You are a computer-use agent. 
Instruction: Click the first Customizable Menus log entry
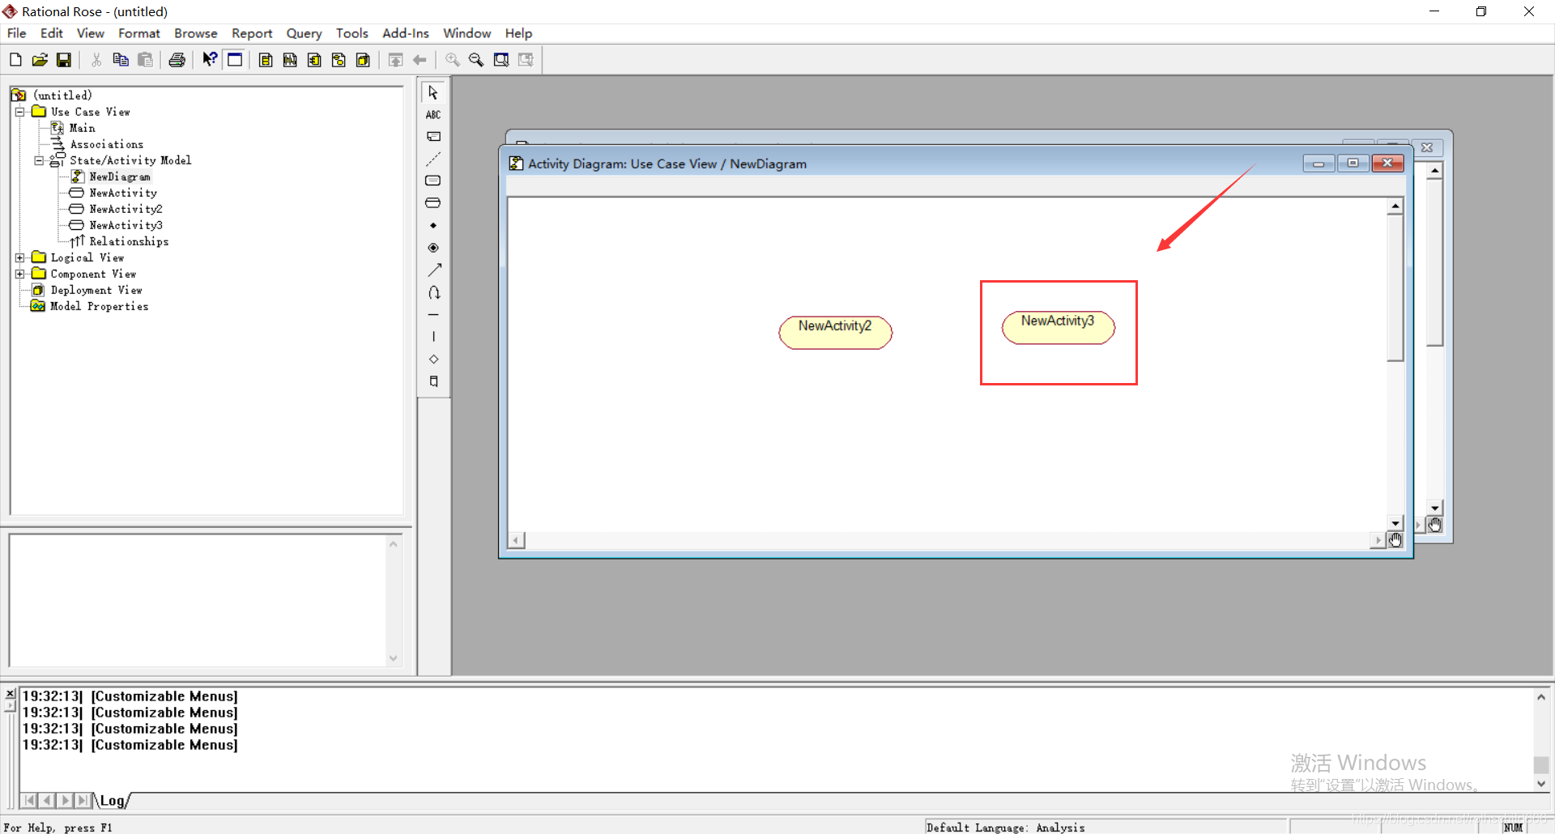130,696
